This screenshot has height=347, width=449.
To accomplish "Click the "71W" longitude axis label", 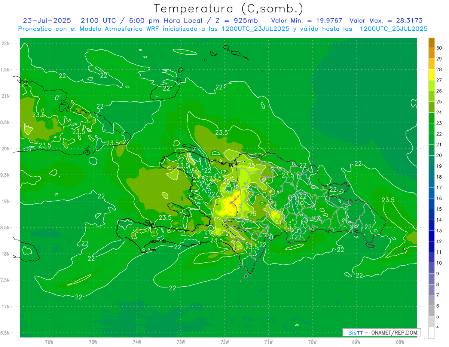I will tap(268, 342).
